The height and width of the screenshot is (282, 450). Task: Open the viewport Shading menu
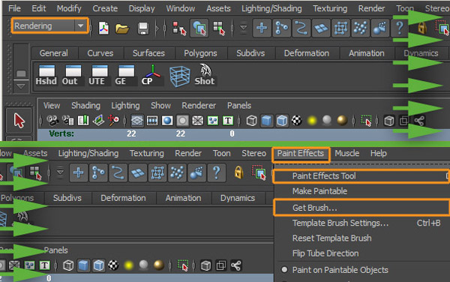point(85,106)
